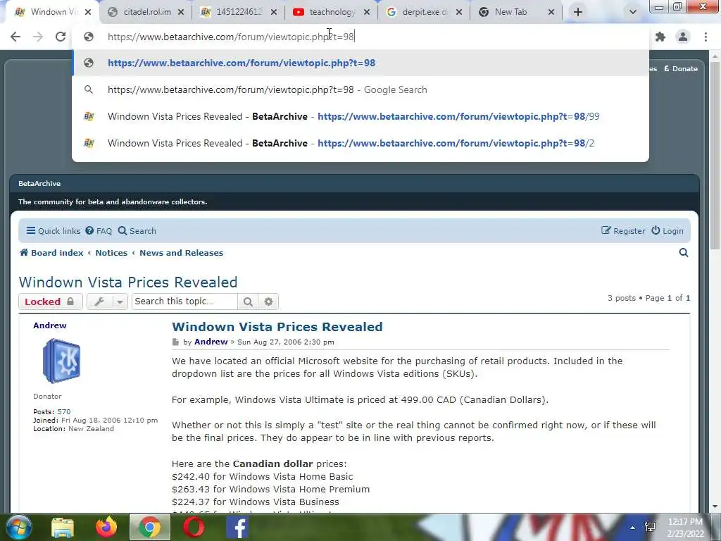The image size is (721, 541).
Task: Open Andrew's profile from the sidebar name
Action: tap(50, 325)
